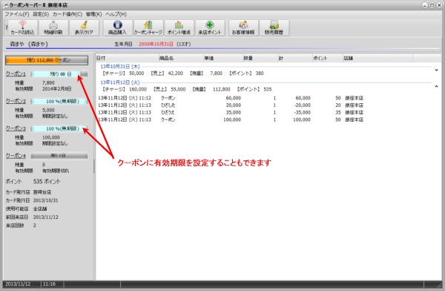Click the 【チャージ】 50,000 summary line
This screenshot has height=291, width=445.
(x=182, y=73)
